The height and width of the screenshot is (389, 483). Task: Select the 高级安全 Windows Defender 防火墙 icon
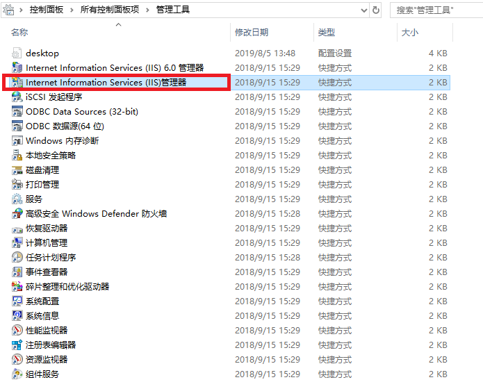pyautogui.click(x=17, y=214)
